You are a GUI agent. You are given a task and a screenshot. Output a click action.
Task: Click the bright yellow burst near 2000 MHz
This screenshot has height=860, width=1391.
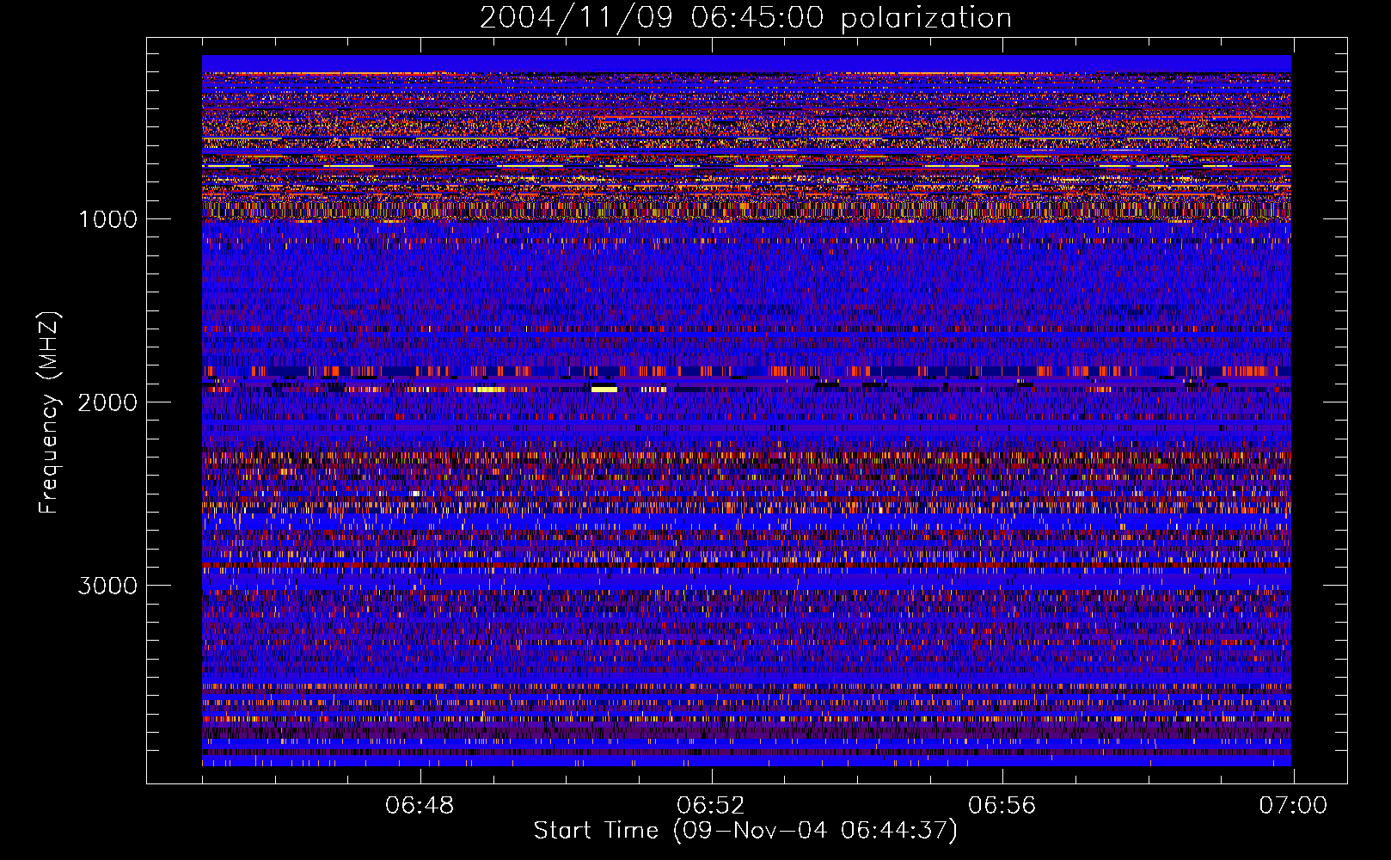pos(604,390)
